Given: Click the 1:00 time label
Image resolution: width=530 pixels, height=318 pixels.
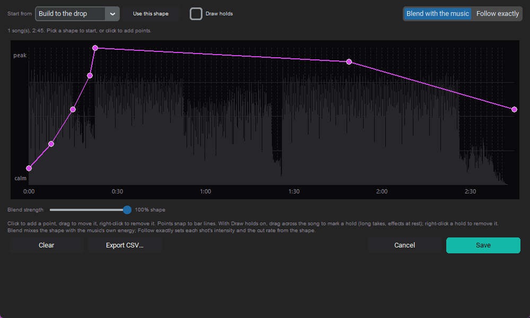Looking at the screenshot, I should click(x=206, y=192).
